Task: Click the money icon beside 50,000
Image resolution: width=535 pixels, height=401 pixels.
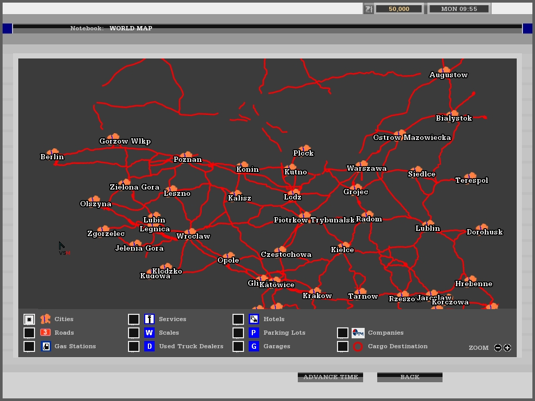Action: [x=369, y=9]
